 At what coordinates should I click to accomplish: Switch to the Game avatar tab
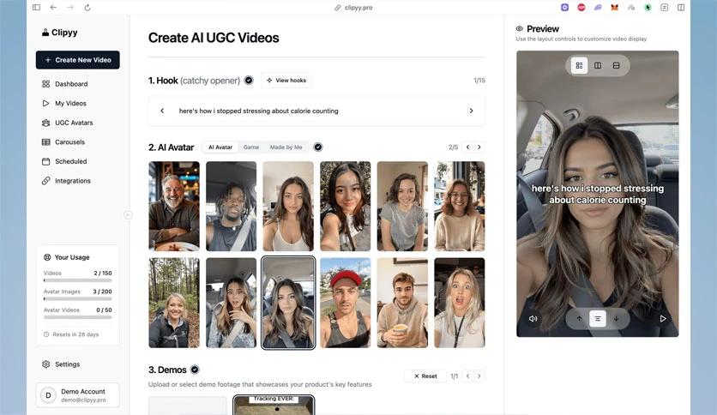tap(250, 147)
